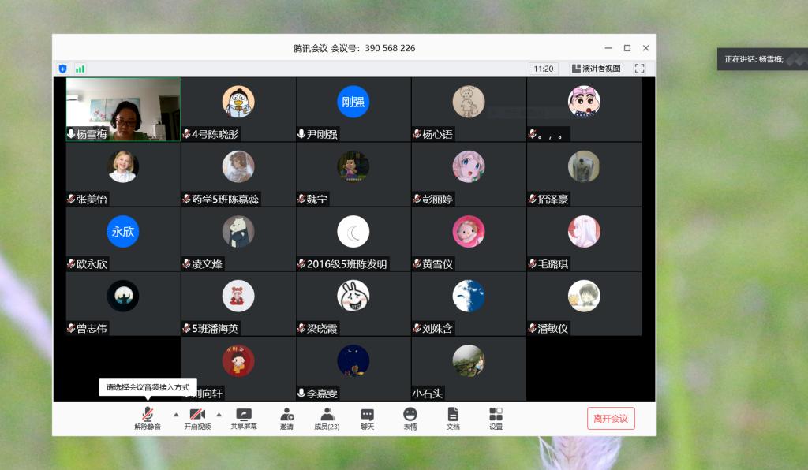The height and width of the screenshot is (470, 808).
Task: Open the 文档 documents icon
Action: 453,418
